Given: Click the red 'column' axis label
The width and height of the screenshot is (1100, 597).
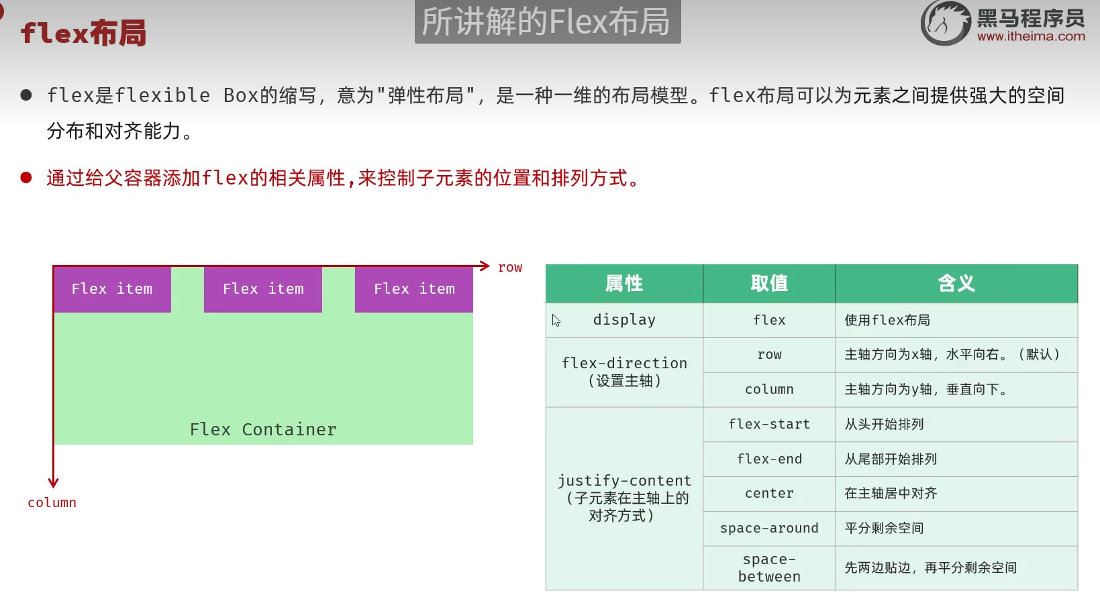Looking at the screenshot, I should (52, 502).
